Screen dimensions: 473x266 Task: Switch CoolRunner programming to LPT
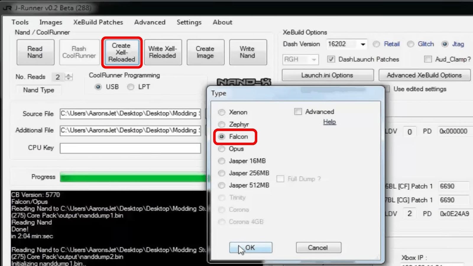130,87
